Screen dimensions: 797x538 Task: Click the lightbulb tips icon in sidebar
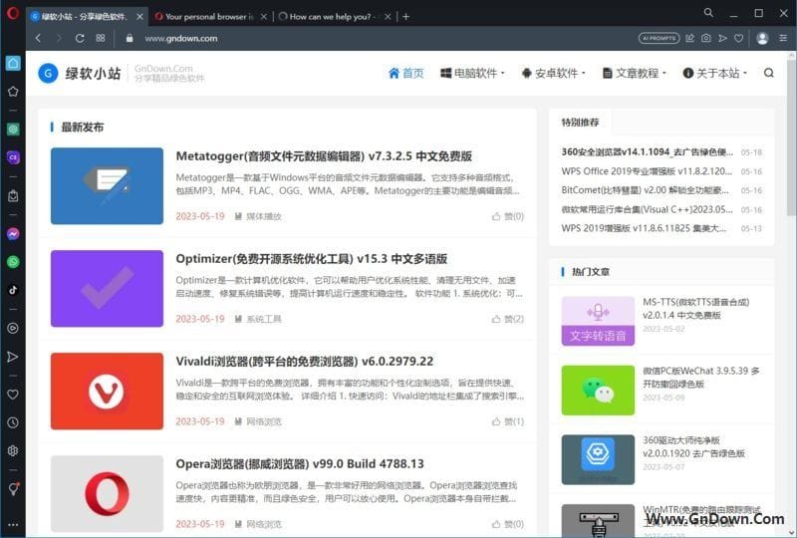click(x=13, y=489)
